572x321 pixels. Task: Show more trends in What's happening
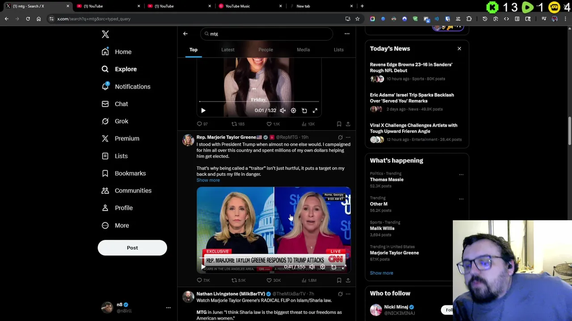pyautogui.click(x=382, y=273)
